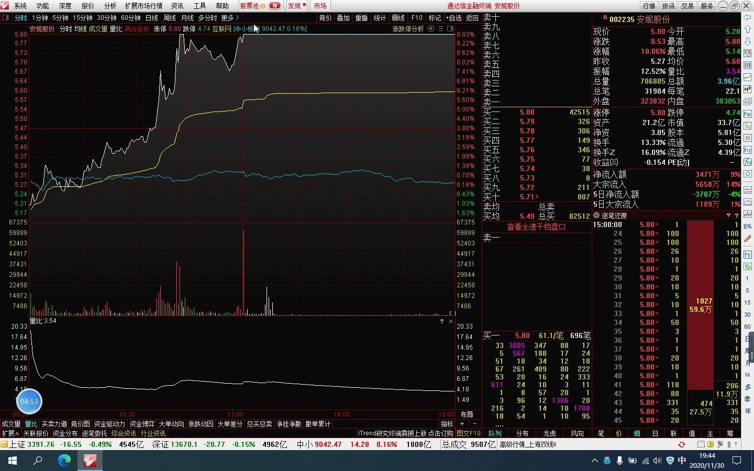
Task: Click the F10 icon in right sidebar
Action: pyautogui.click(x=747, y=114)
